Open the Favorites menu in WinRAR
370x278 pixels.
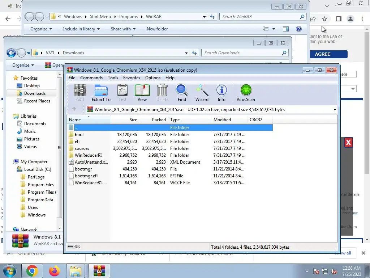[132, 78]
